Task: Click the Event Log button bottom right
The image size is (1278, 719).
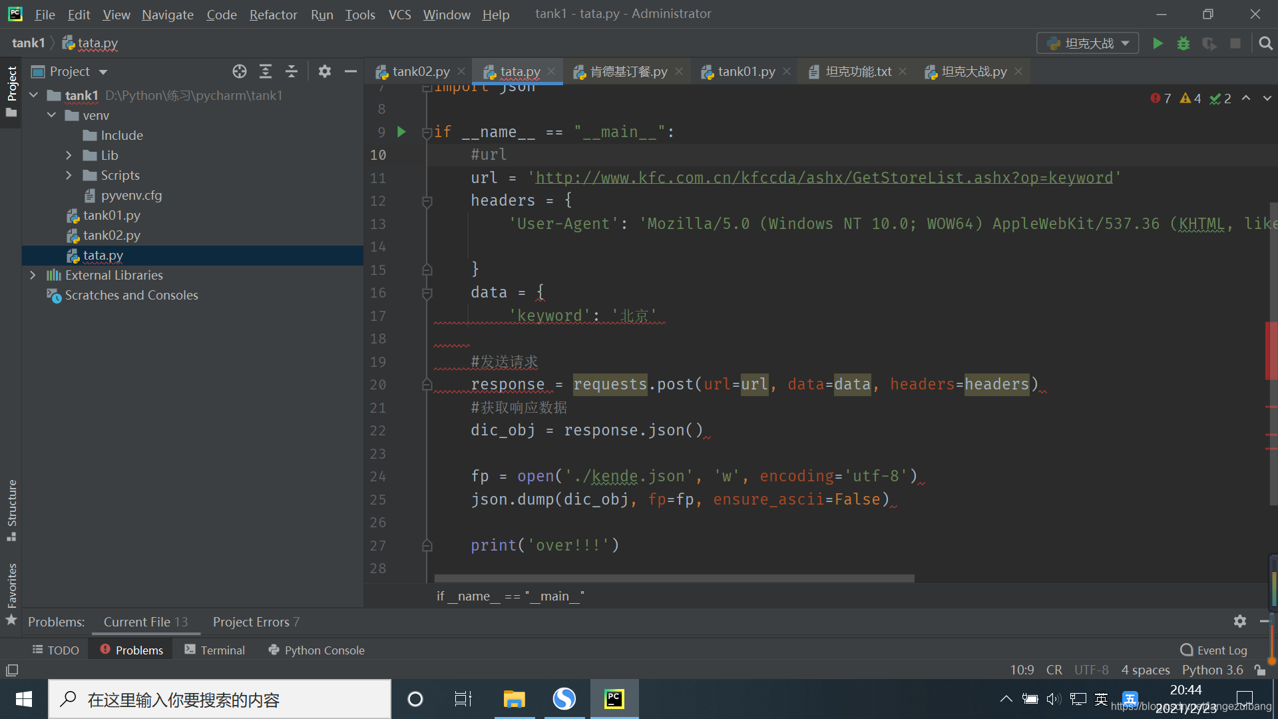Action: [1215, 650]
